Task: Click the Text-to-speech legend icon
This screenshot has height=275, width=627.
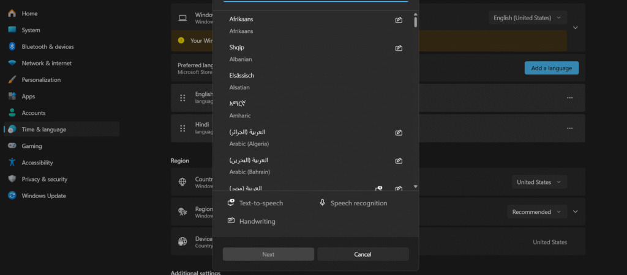Action: click(x=231, y=203)
